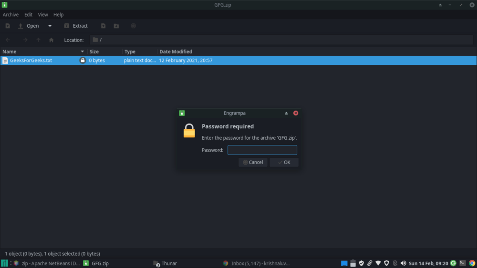Switch to Apache NetBeans IDE in taskbar
Image resolution: width=477 pixels, height=268 pixels.
coord(47,263)
